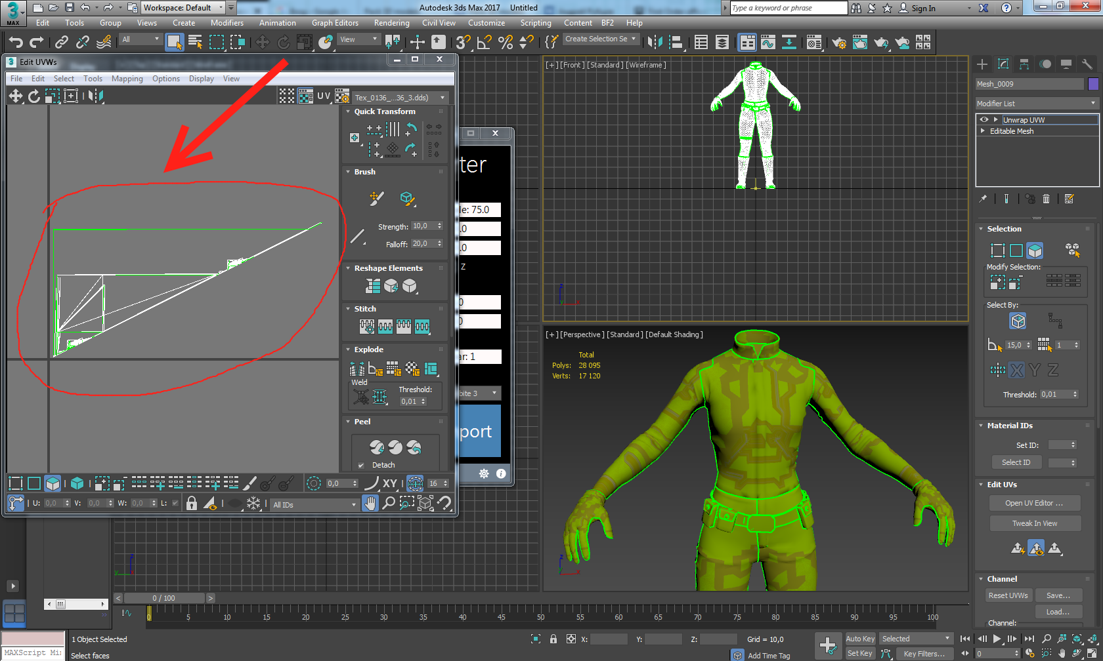The height and width of the screenshot is (661, 1103).
Task: Click the Mirror icon in Edit UVWs toolbar
Action: point(95,96)
